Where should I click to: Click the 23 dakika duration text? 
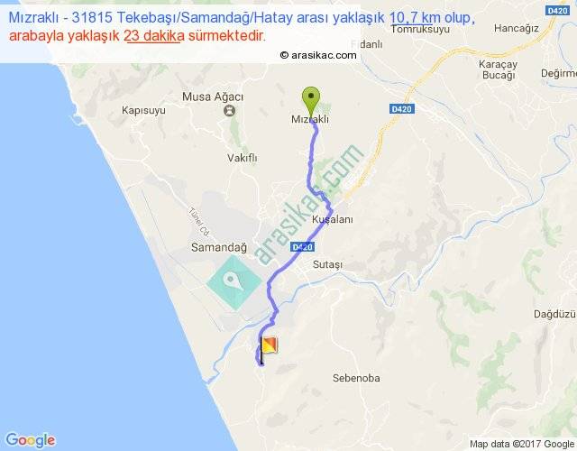coord(154,36)
